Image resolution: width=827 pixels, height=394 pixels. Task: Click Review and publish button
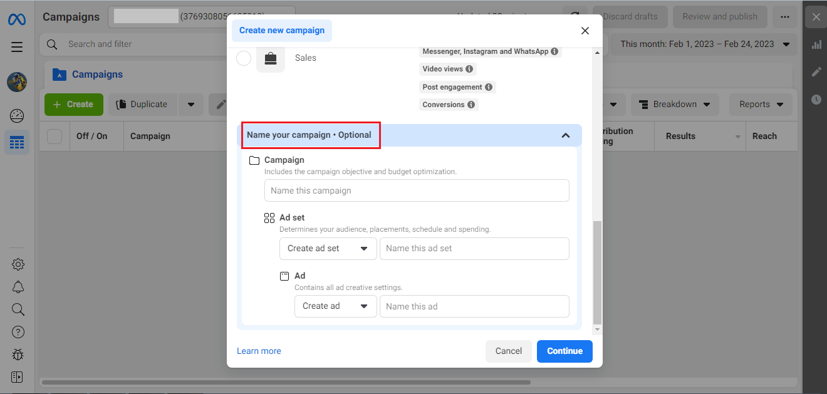720,17
